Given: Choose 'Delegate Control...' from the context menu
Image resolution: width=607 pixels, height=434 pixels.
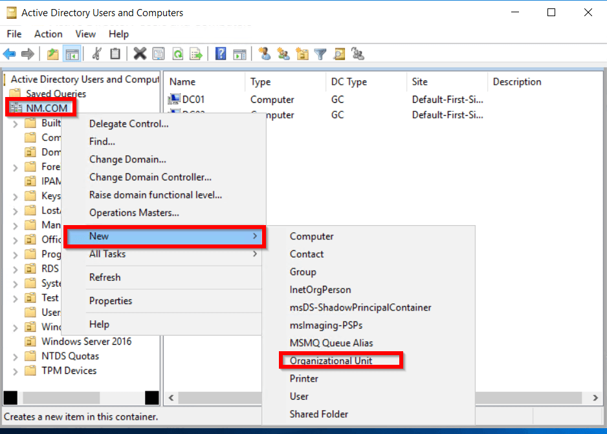Looking at the screenshot, I should pyautogui.click(x=129, y=124).
